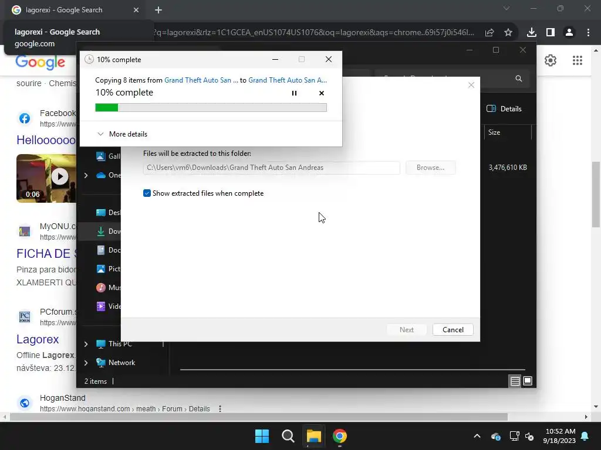Click the extraction folder path field
The width and height of the screenshot is (601, 450).
click(x=271, y=168)
